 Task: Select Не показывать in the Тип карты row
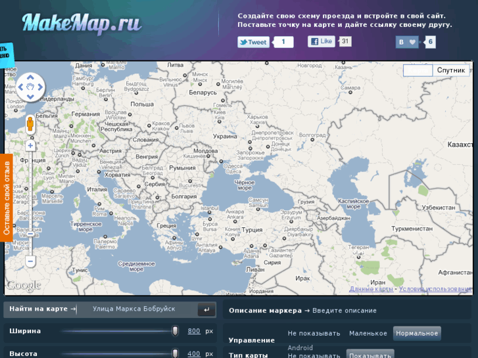[x=314, y=355]
